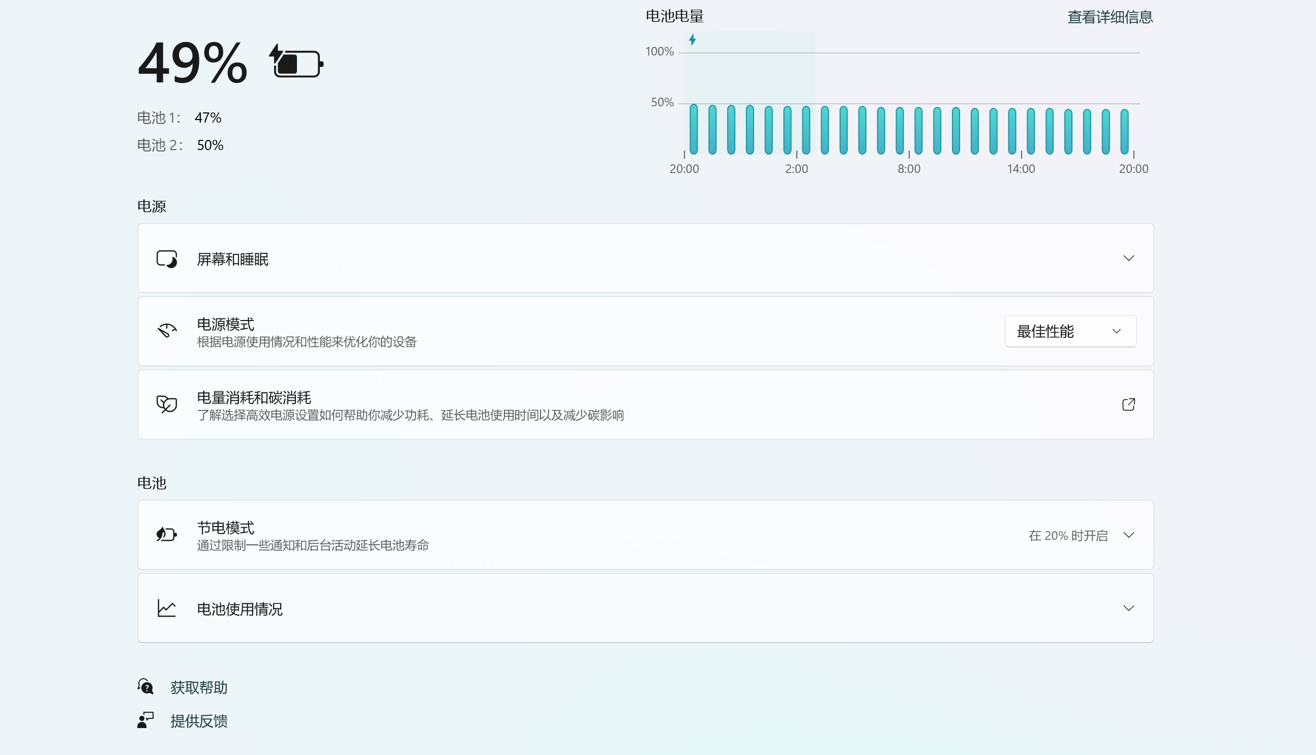This screenshot has width=1316, height=755.
Task: Expand the 屏幕和睡眠 section chevron
Action: [x=1128, y=258]
